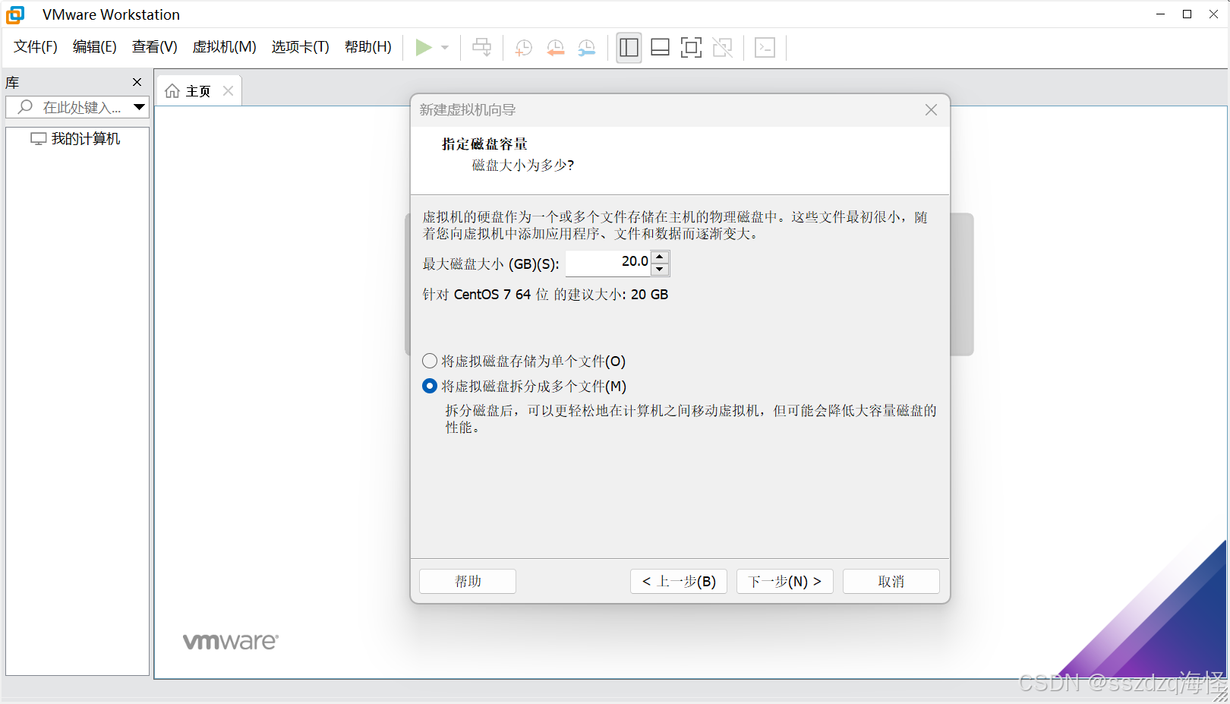Decrease disk size with the down spinner
Screen dimensions: 1230x704
[660, 269]
